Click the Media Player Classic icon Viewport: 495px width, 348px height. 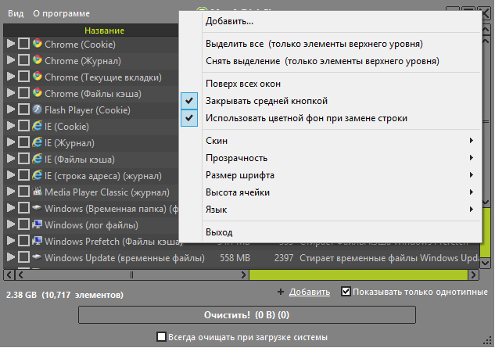click(38, 192)
